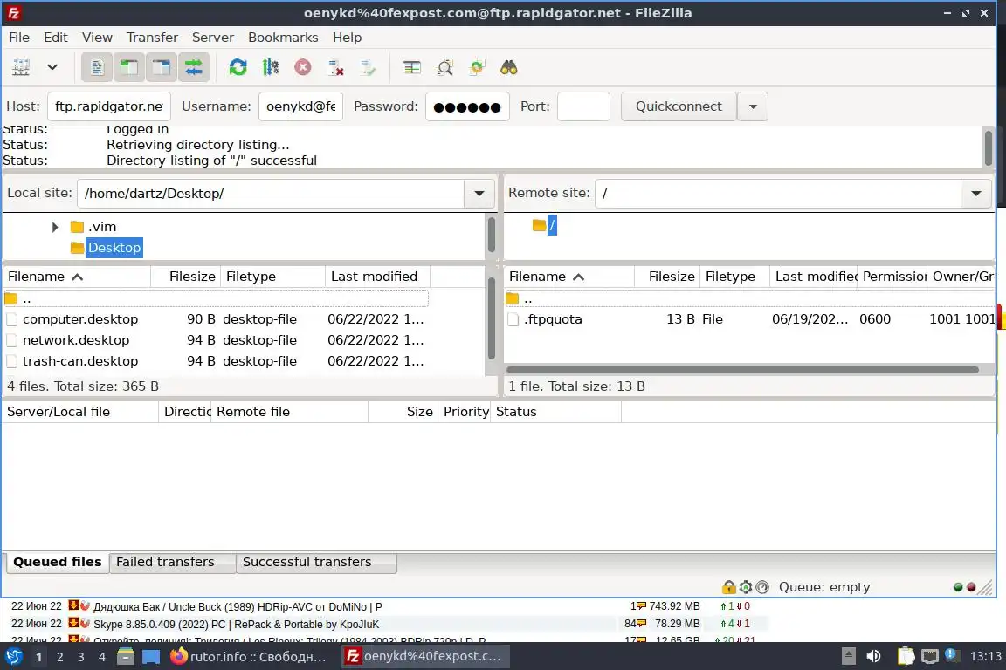This screenshot has width=1006, height=670.
Task: Sort local files by Filetype column
Action: tap(273, 277)
